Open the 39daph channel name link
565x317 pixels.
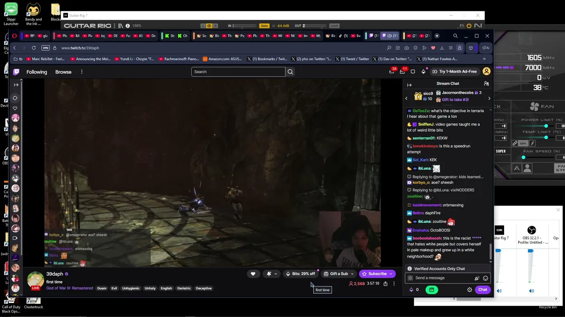(x=55, y=274)
